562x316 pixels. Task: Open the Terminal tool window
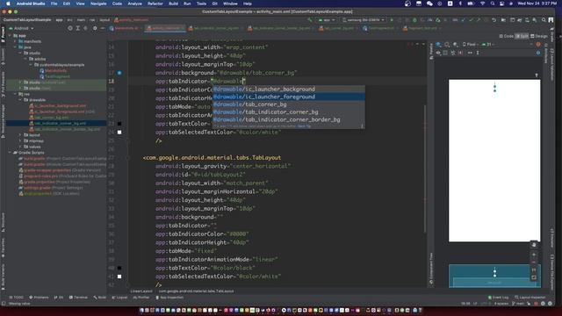(x=78, y=298)
